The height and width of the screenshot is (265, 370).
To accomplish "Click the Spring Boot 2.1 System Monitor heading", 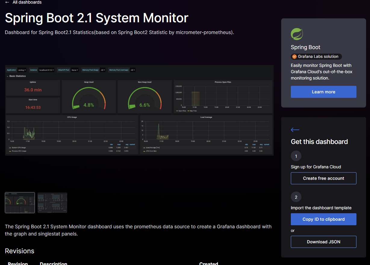I will click(x=97, y=18).
